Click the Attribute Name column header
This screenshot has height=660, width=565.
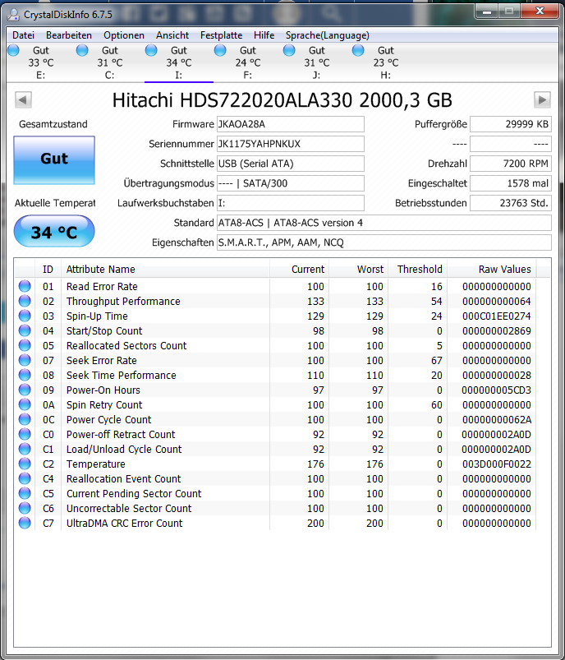[x=165, y=269]
